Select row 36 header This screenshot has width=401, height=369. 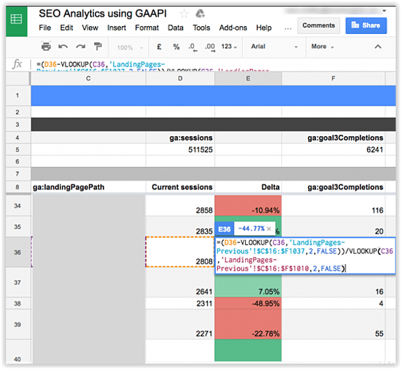click(x=17, y=252)
